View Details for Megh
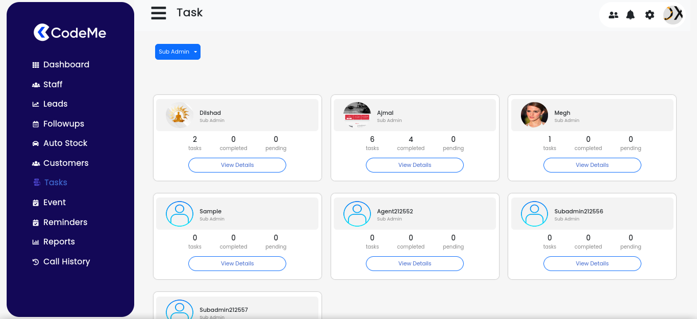 (592, 165)
